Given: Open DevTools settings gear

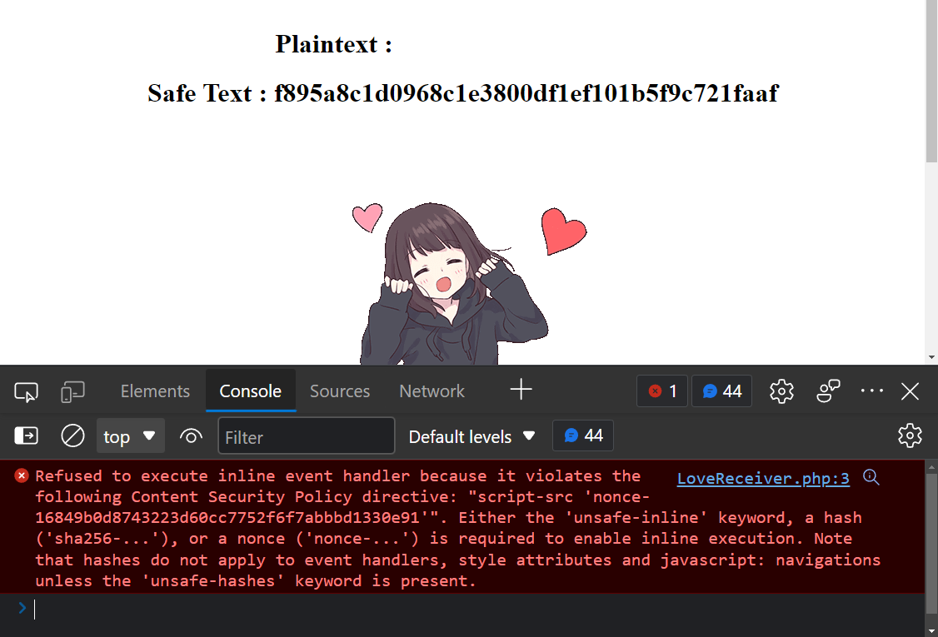Looking at the screenshot, I should click(781, 391).
